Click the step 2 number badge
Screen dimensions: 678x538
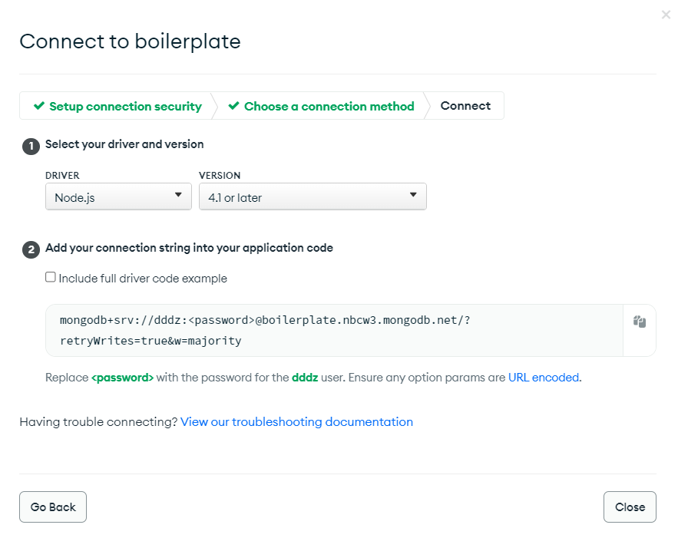click(31, 249)
